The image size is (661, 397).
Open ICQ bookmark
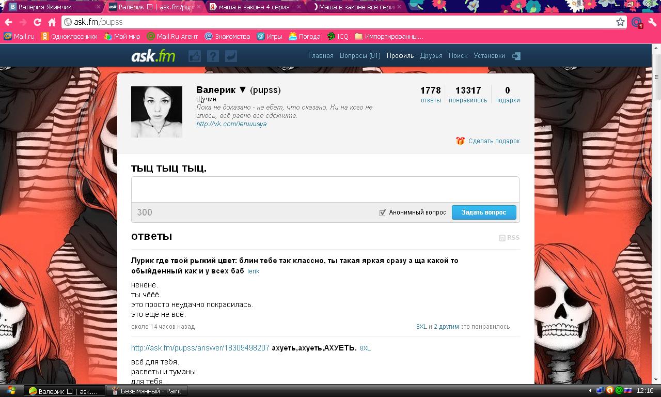click(338, 36)
